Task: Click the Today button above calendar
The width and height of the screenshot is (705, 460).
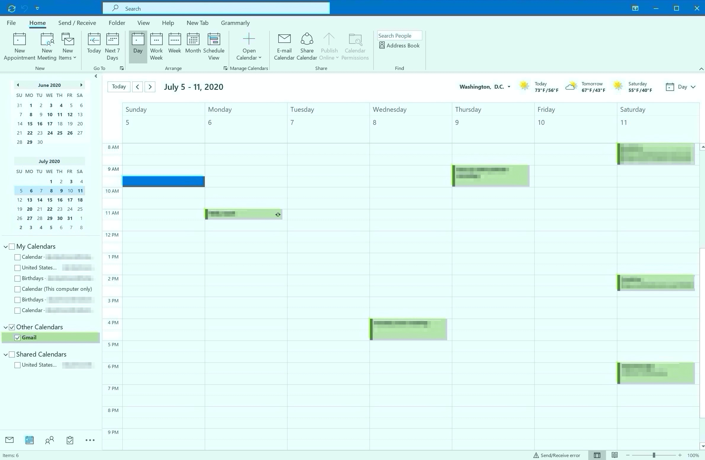Action: coord(119,87)
